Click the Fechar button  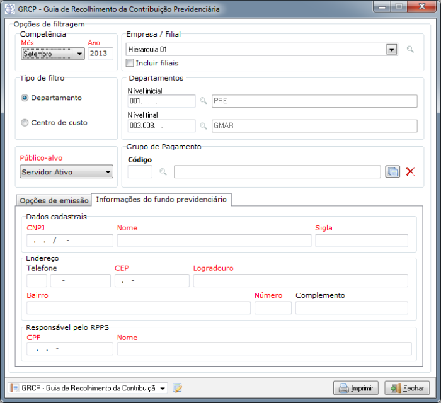tap(406, 388)
